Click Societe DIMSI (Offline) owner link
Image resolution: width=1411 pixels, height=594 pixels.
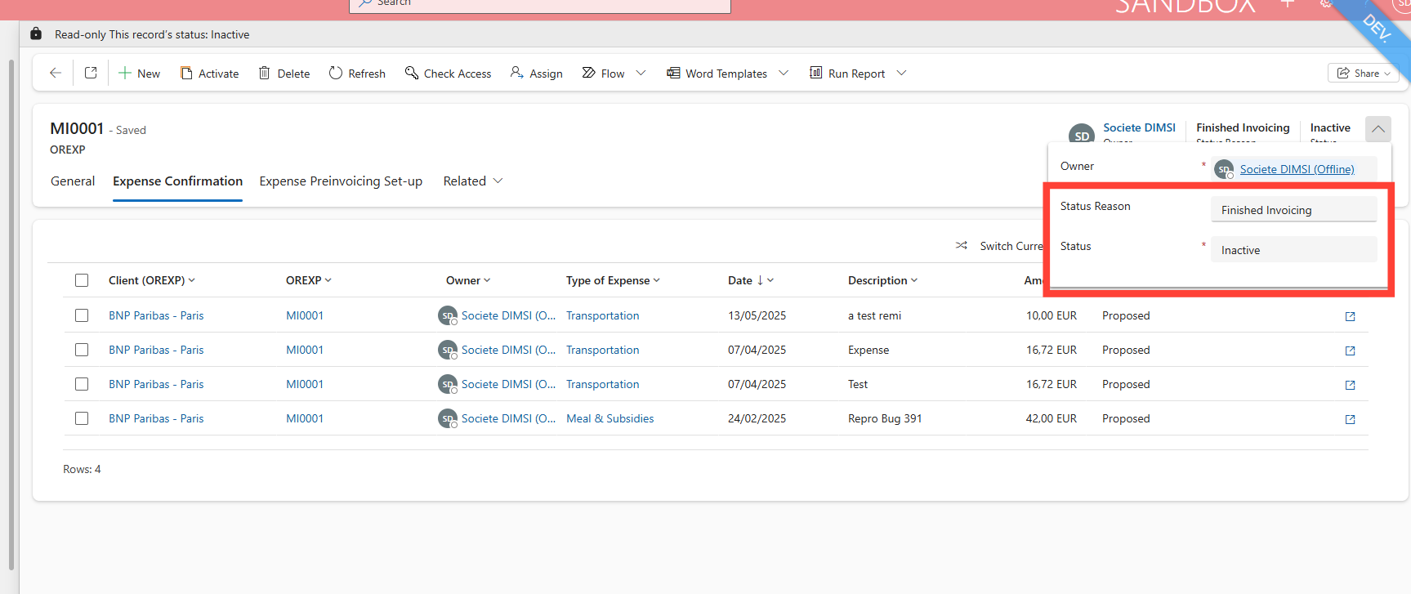[x=1297, y=169]
